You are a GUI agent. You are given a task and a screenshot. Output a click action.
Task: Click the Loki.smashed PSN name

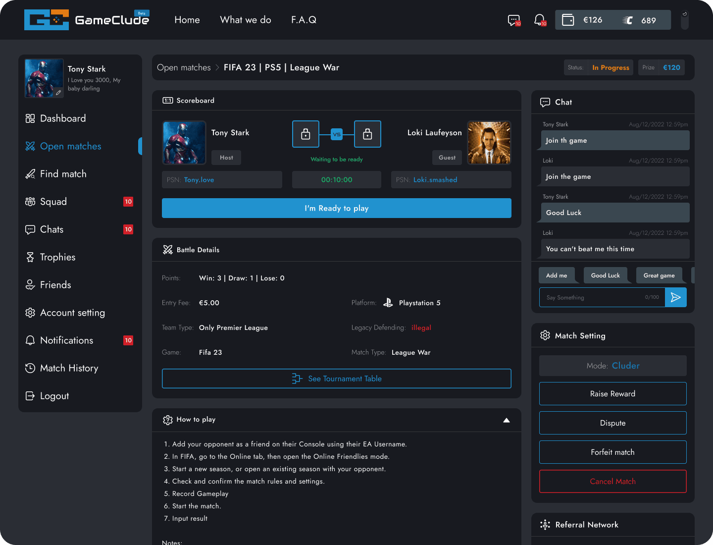click(x=435, y=180)
